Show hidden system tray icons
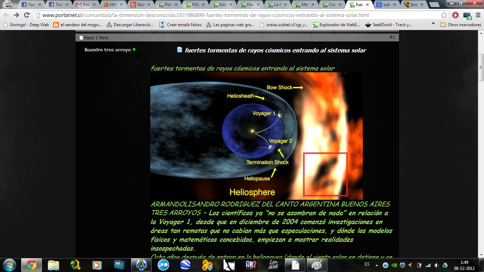Viewport: 484px width, 272px height. pos(377,265)
